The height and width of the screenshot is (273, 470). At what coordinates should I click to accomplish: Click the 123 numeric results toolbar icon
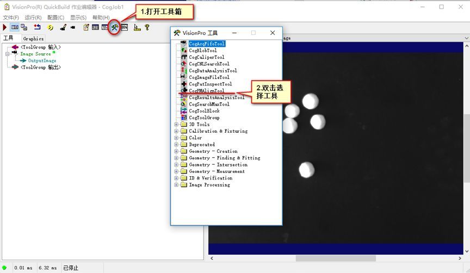click(x=95, y=27)
